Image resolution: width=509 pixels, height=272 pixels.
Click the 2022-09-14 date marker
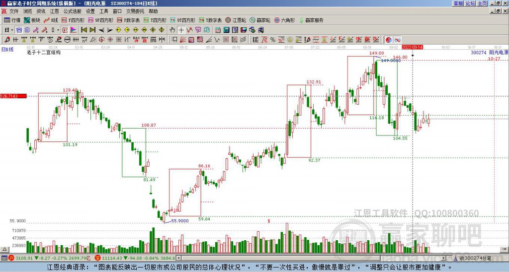412,47
